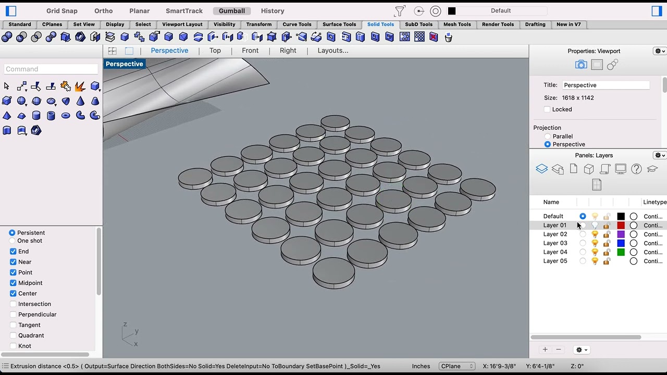Change Layer 04 green color swatch

point(621,252)
